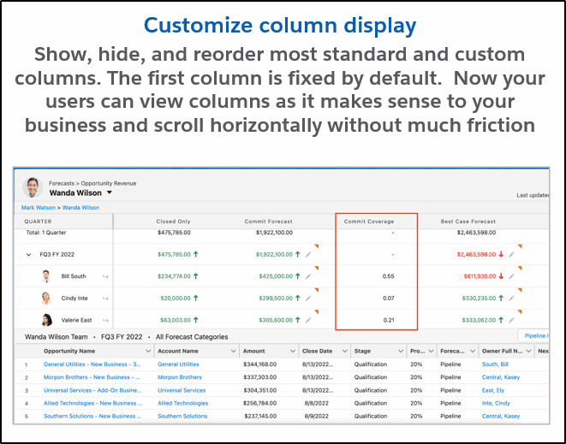Edit Cindy Inte's Best Case pencil icon
The width and height of the screenshot is (566, 444).
point(511,299)
